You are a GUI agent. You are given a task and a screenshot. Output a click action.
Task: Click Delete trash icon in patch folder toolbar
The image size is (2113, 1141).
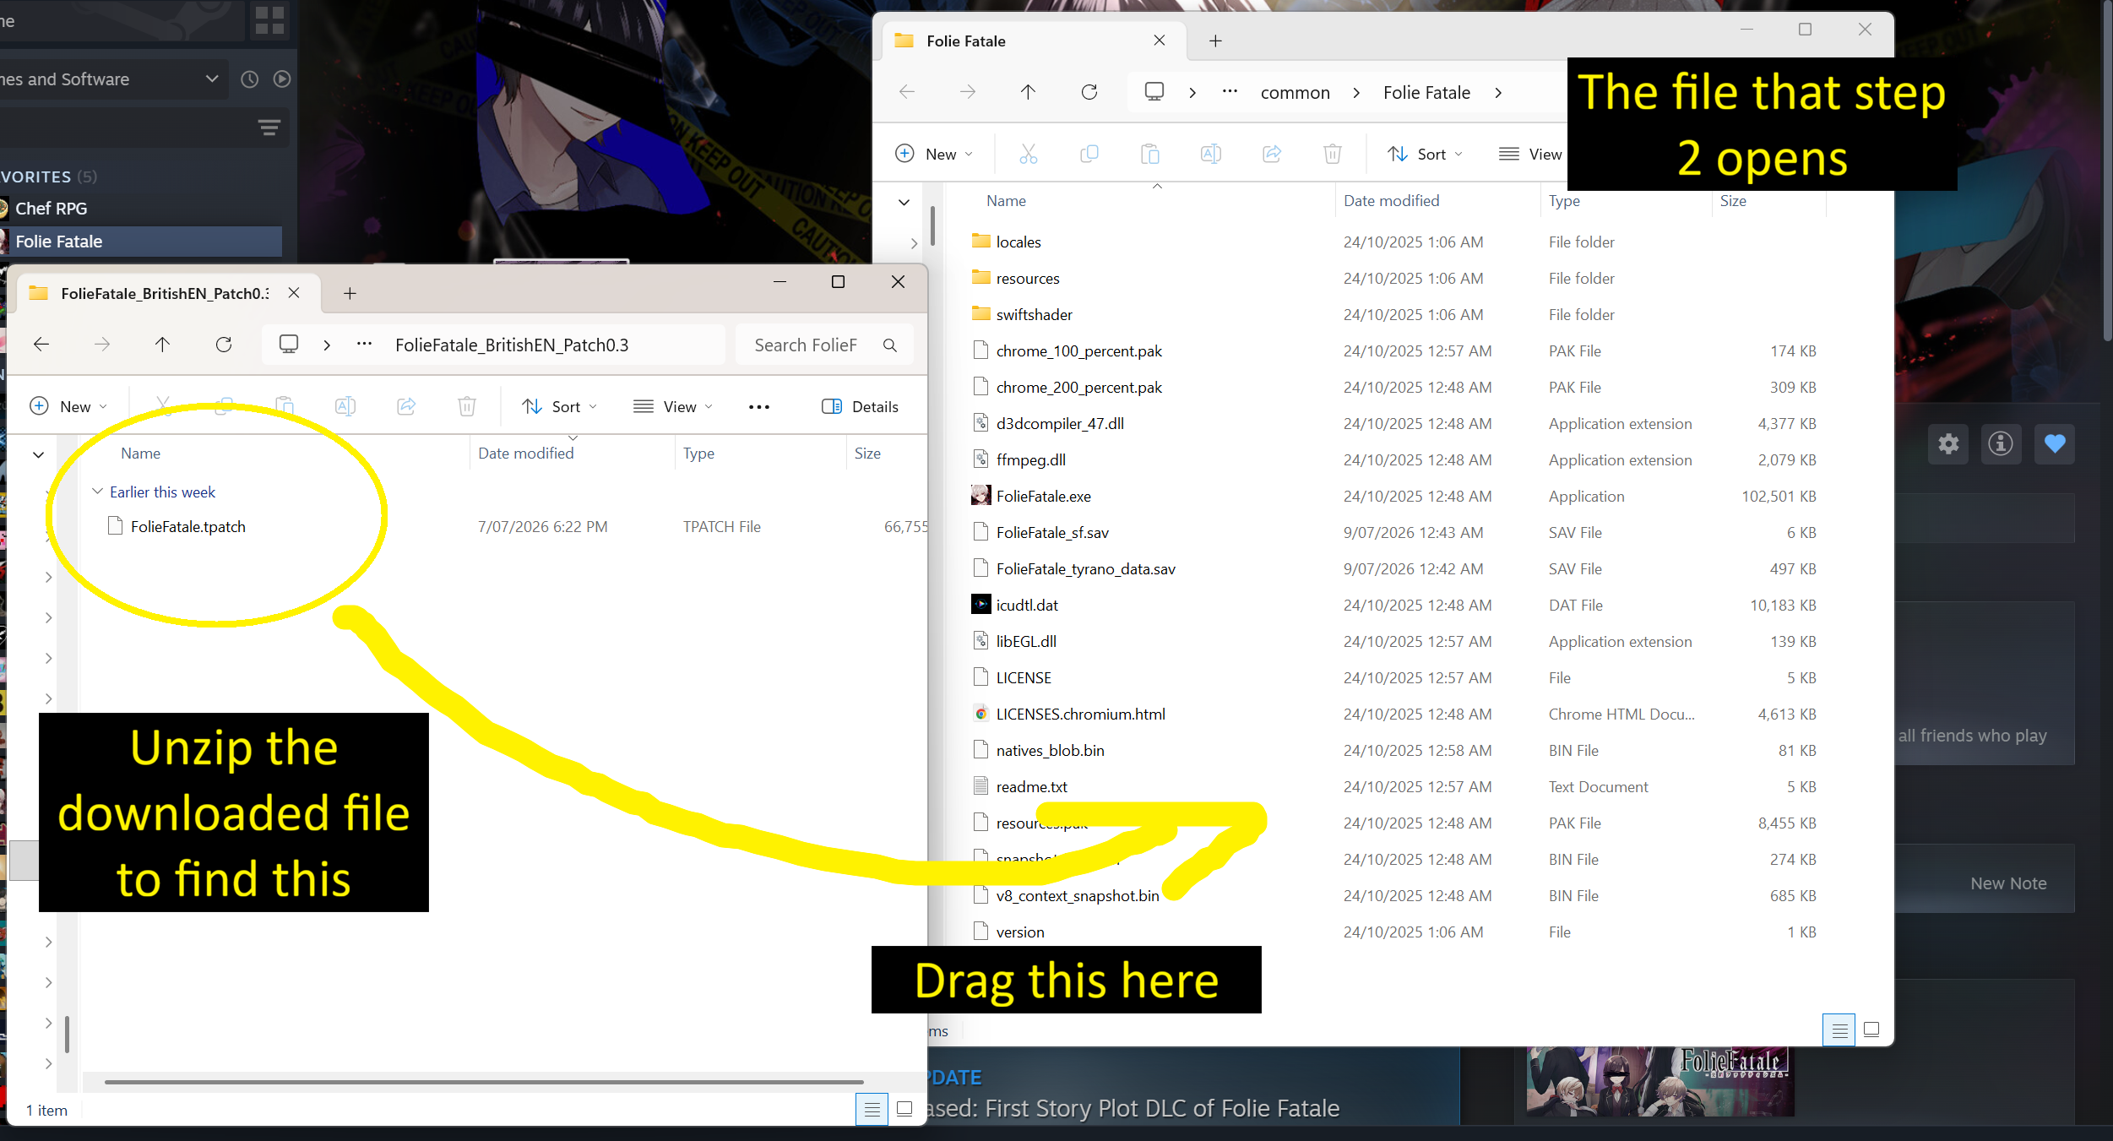click(467, 407)
